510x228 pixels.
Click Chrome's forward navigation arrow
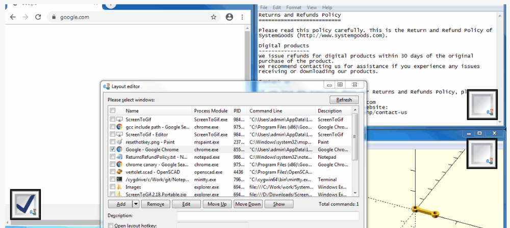pyautogui.click(x=25, y=17)
